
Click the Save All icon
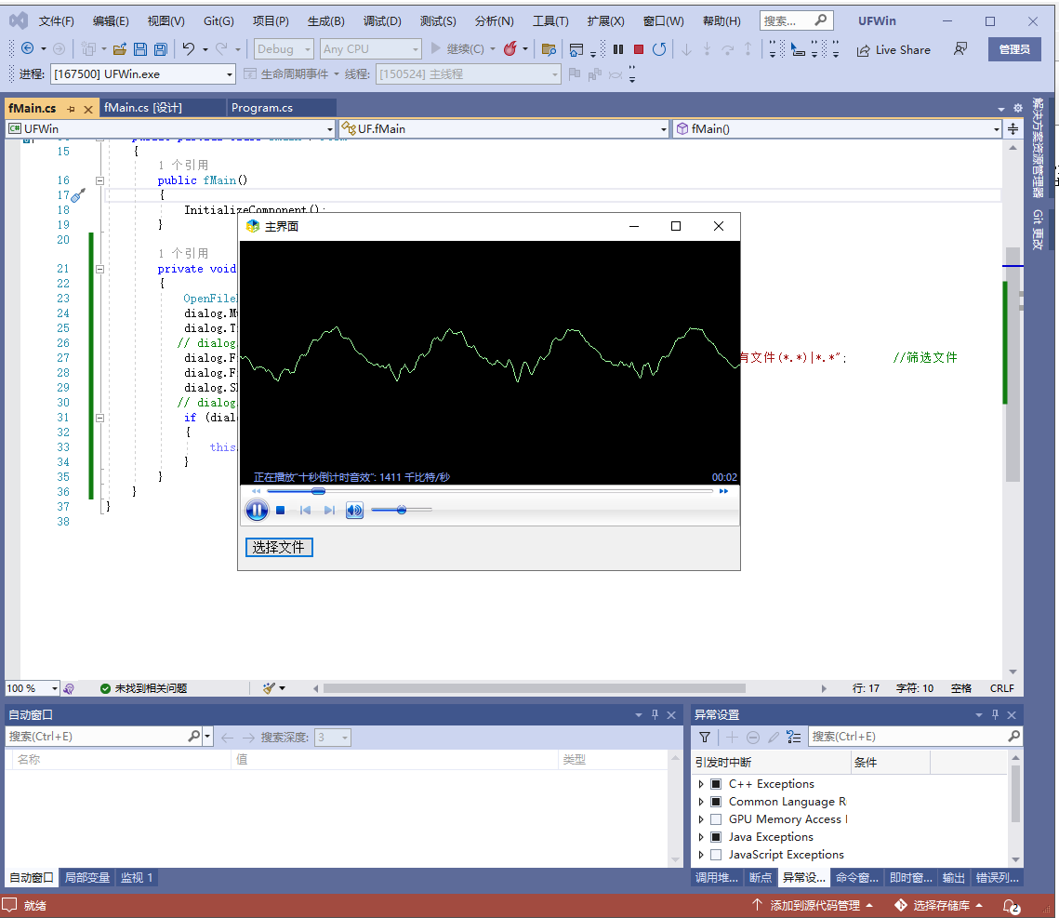pos(161,49)
